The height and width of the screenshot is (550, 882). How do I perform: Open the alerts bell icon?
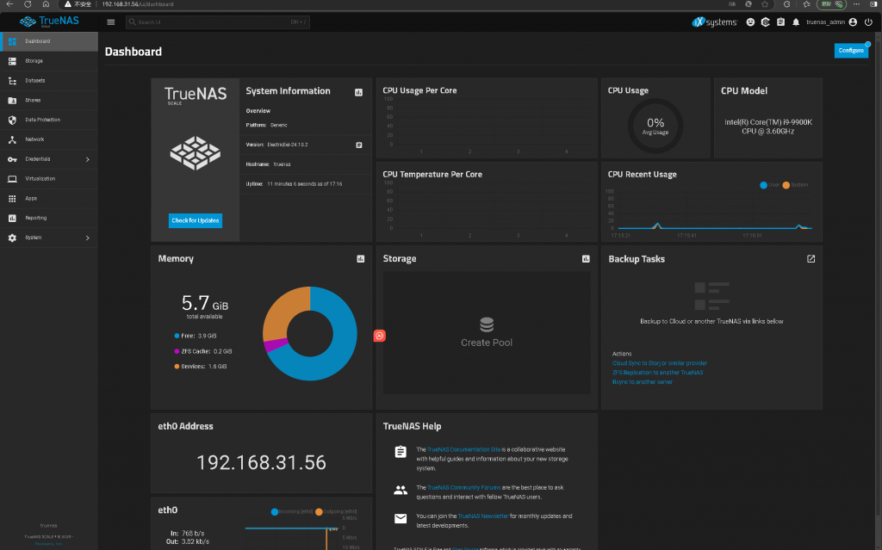point(796,22)
